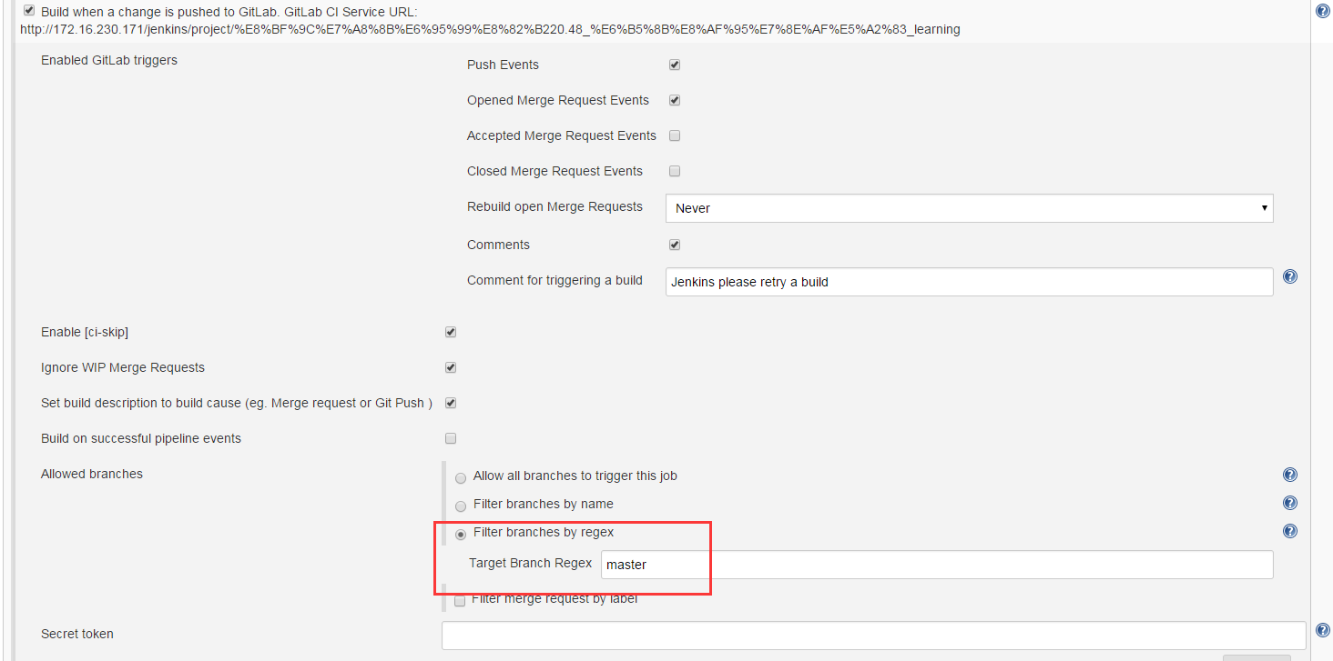
Task: Click the Target Branch Regex field
Action: click(937, 565)
